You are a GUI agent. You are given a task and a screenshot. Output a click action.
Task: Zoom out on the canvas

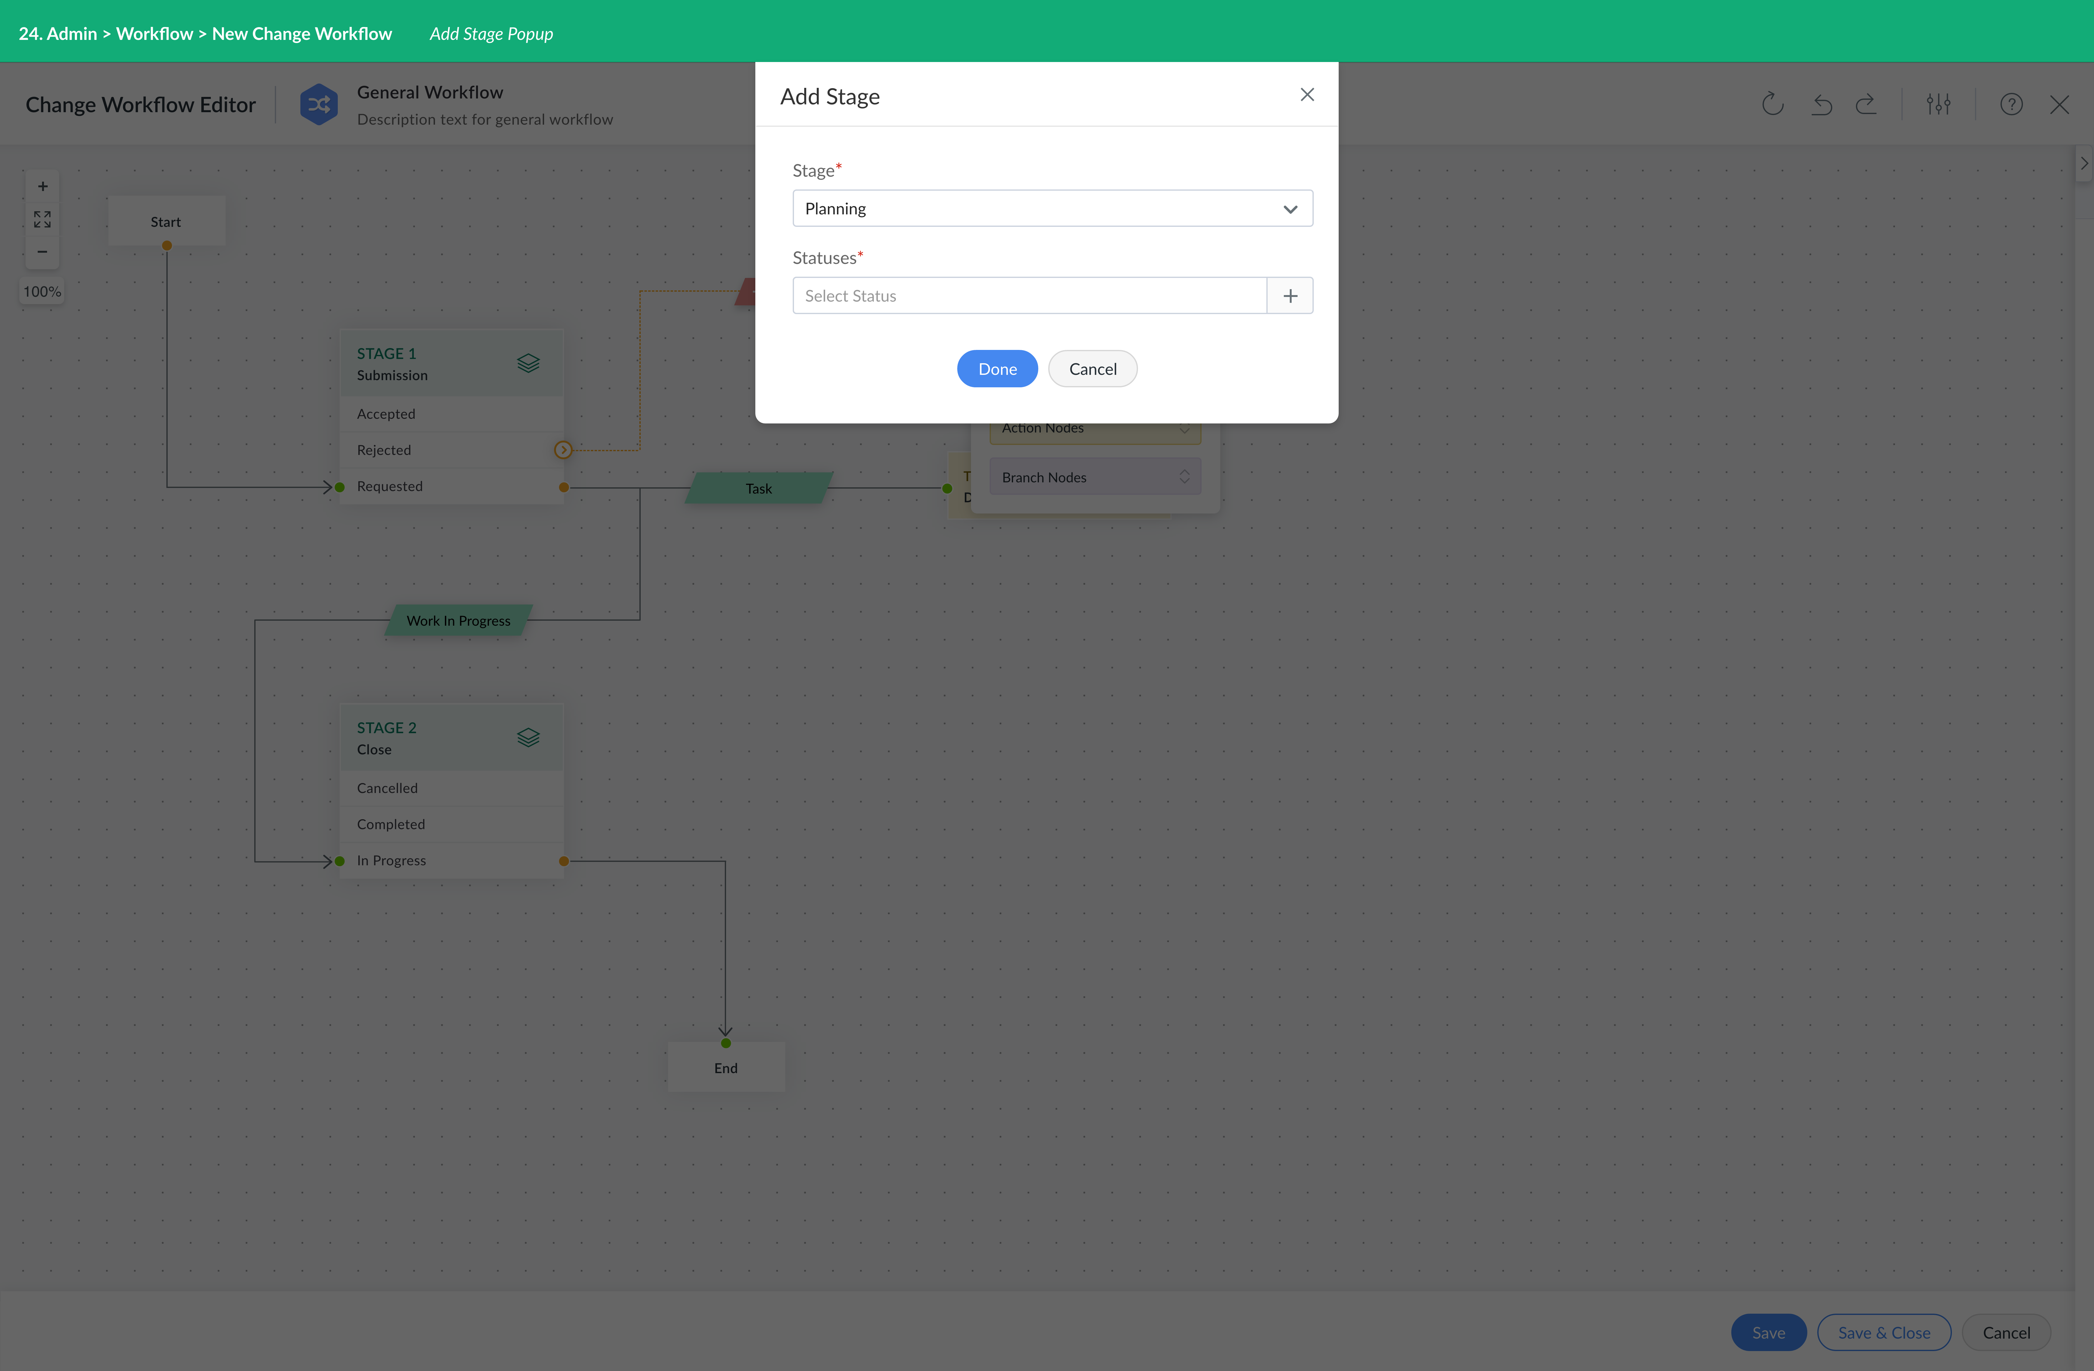[42, 252]
